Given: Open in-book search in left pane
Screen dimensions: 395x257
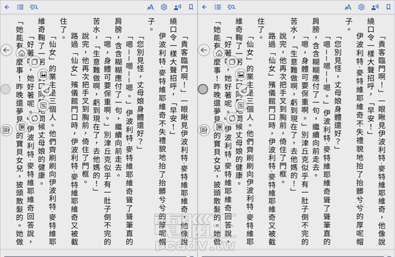Looking at the screenshot, I should pyautogui.click(x=34, y=7).
